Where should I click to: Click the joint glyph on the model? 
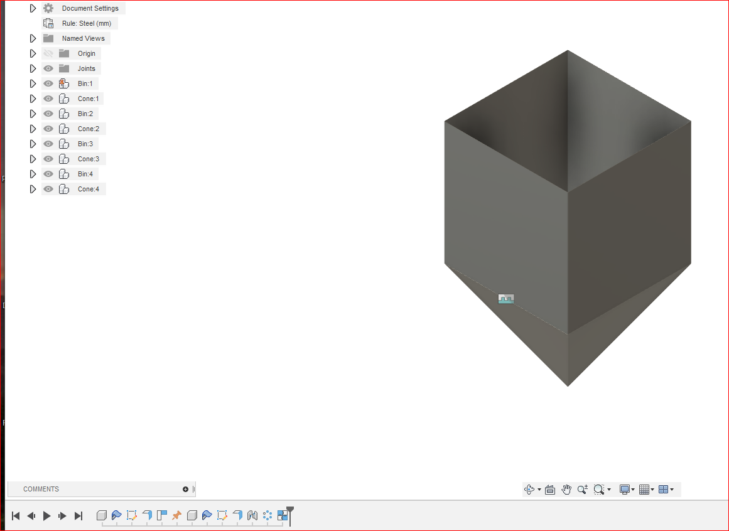506,299
